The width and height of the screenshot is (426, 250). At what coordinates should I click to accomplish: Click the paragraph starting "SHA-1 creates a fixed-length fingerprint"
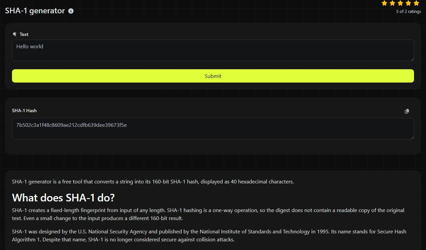point(208,214)
